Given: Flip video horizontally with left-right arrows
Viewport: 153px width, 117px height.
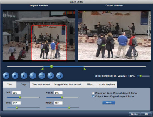Looking at the screenshot, I should 51,76.
